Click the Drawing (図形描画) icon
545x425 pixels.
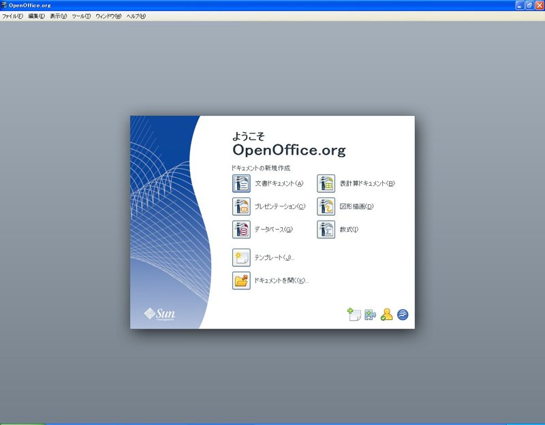[x=326, y=206]
